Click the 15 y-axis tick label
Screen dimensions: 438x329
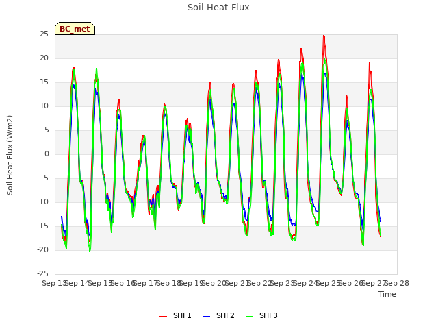[x=44, y=82]
